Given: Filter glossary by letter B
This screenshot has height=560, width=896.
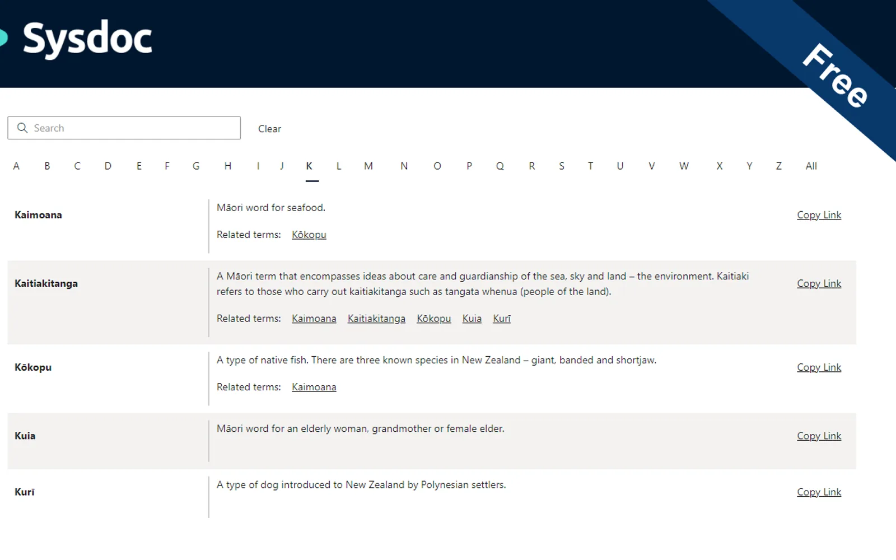Looking at the screenshot, I should [47, 166].
